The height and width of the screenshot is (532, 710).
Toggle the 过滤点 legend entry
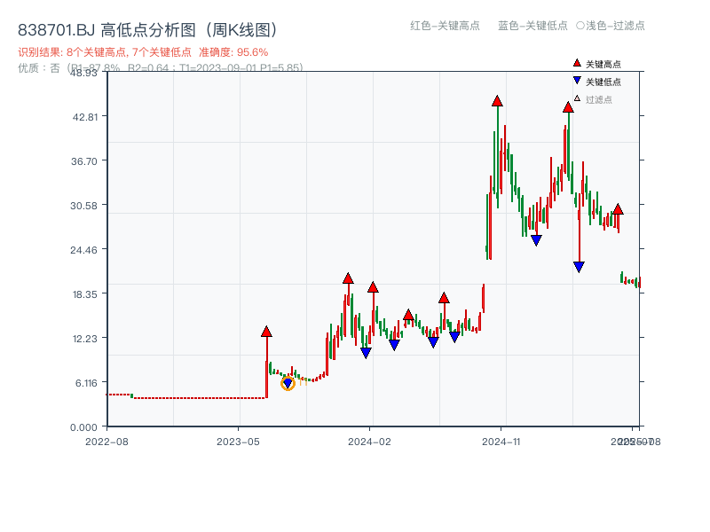[x=598, y=99]
